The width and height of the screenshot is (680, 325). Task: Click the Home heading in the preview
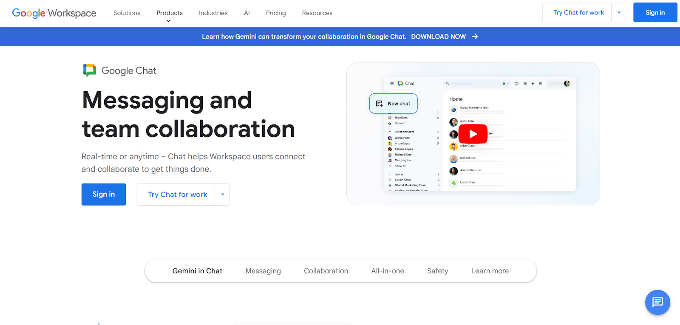456,99
